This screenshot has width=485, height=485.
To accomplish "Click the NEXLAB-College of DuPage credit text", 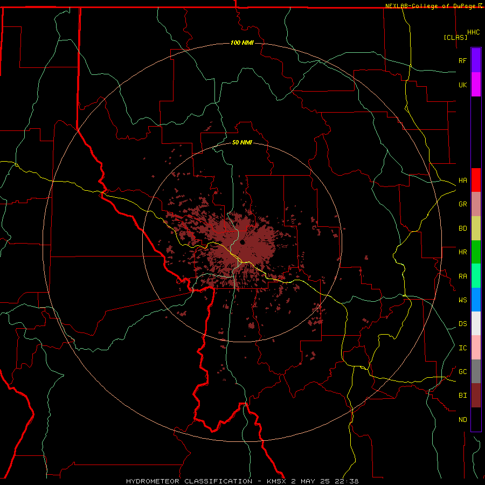I will coord(430,6).
